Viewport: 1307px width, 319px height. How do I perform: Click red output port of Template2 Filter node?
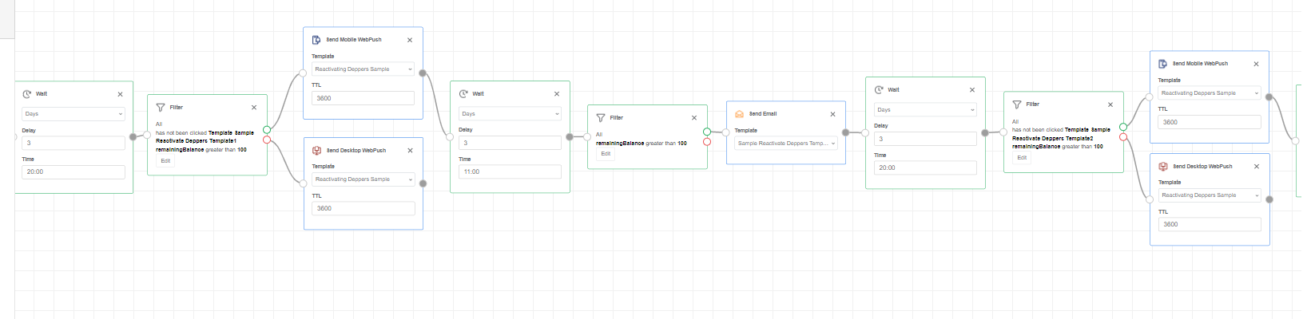pos(1123,137)
